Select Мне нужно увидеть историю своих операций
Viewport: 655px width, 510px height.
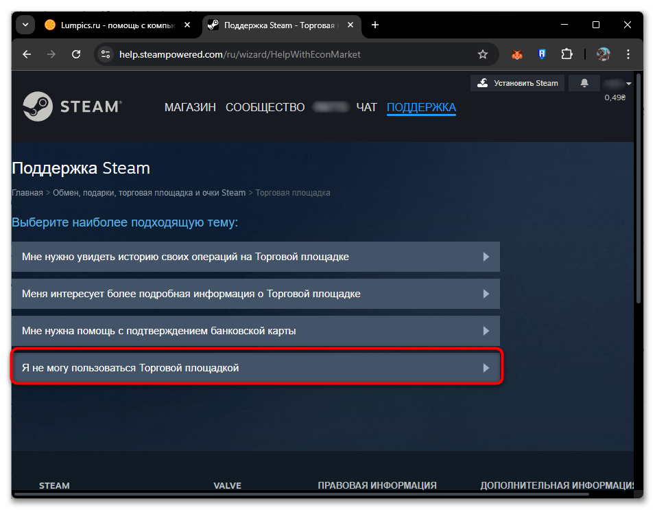pyautogui.click(x=256, y=257)
